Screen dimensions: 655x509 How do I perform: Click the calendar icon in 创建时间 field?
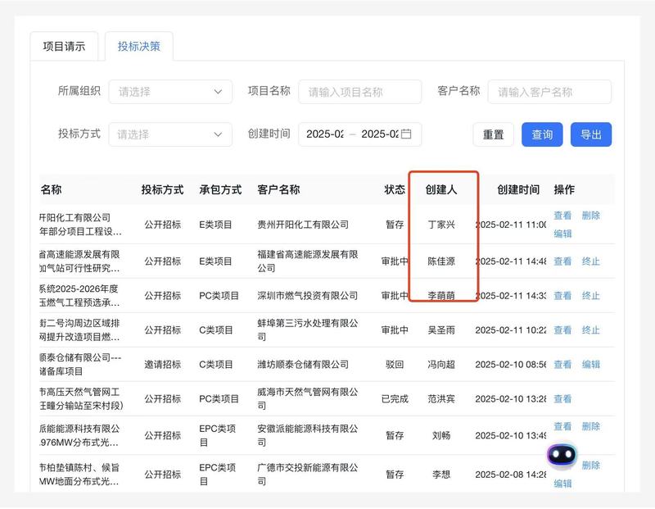(406, 134)
